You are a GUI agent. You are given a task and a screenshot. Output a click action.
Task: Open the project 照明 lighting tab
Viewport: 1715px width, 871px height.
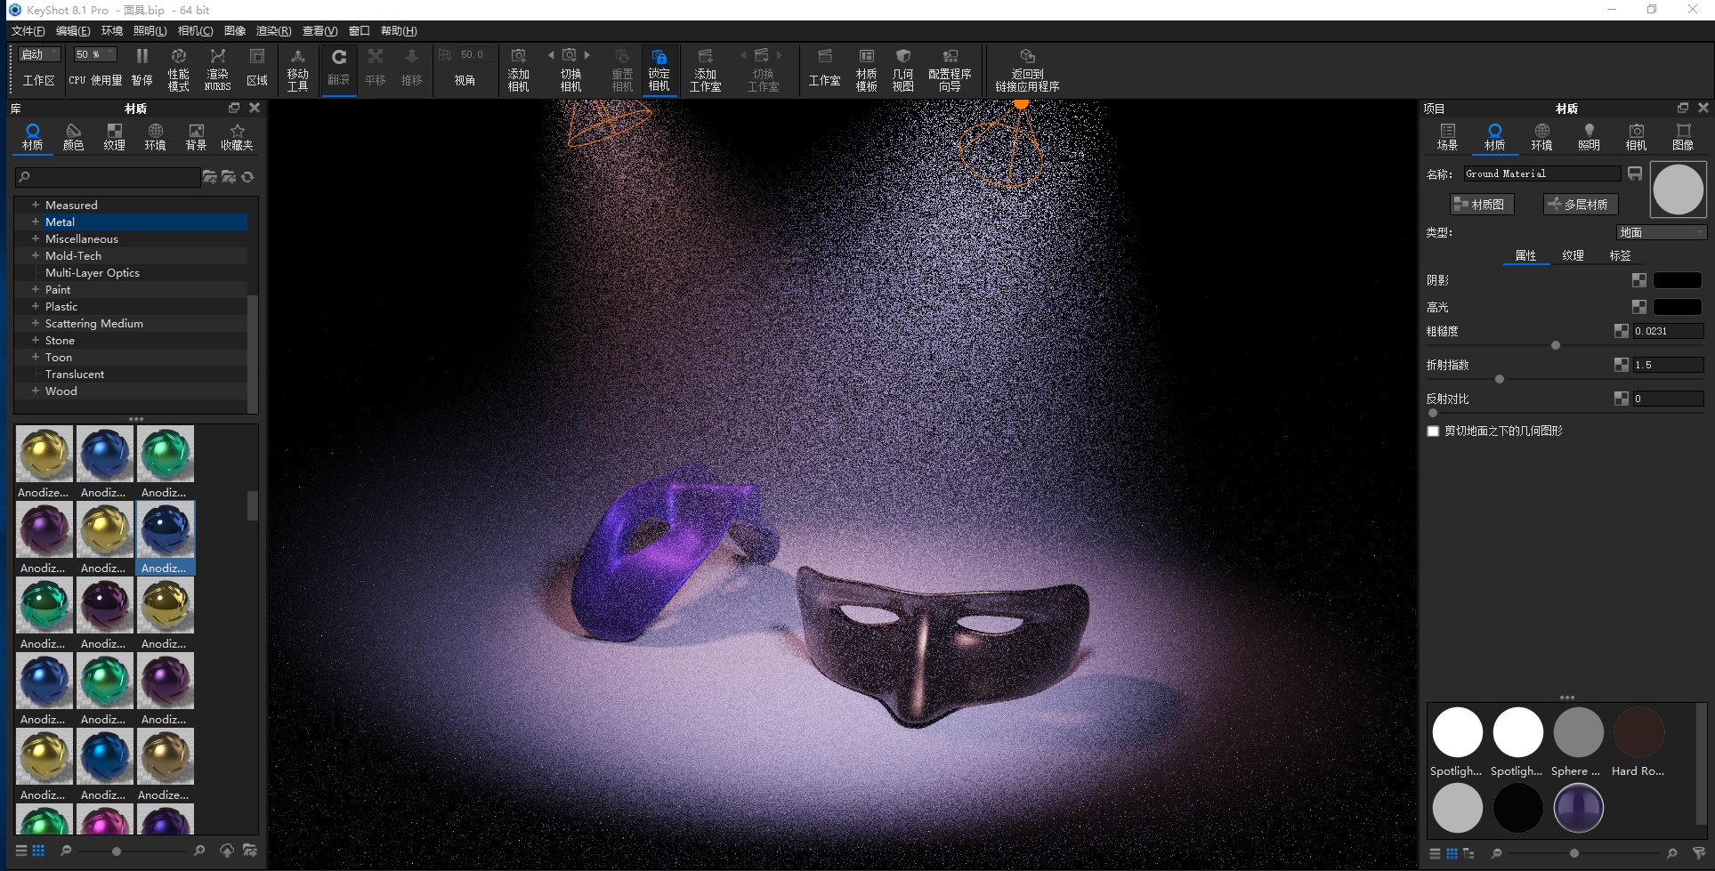[1590, 137]
